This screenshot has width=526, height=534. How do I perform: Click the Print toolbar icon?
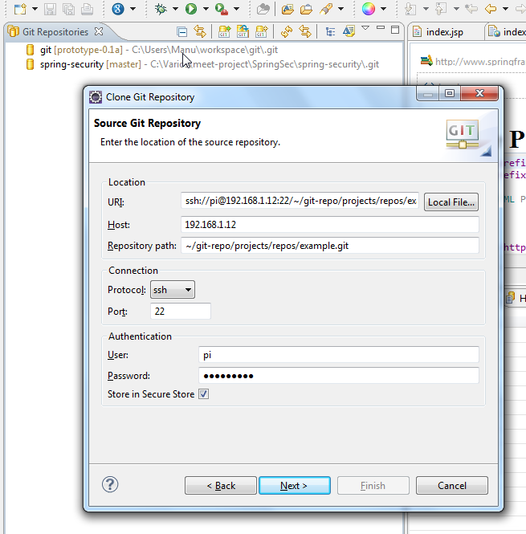click(88, 9)
